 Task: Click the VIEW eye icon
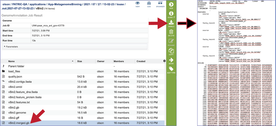[x=138, y=3]
